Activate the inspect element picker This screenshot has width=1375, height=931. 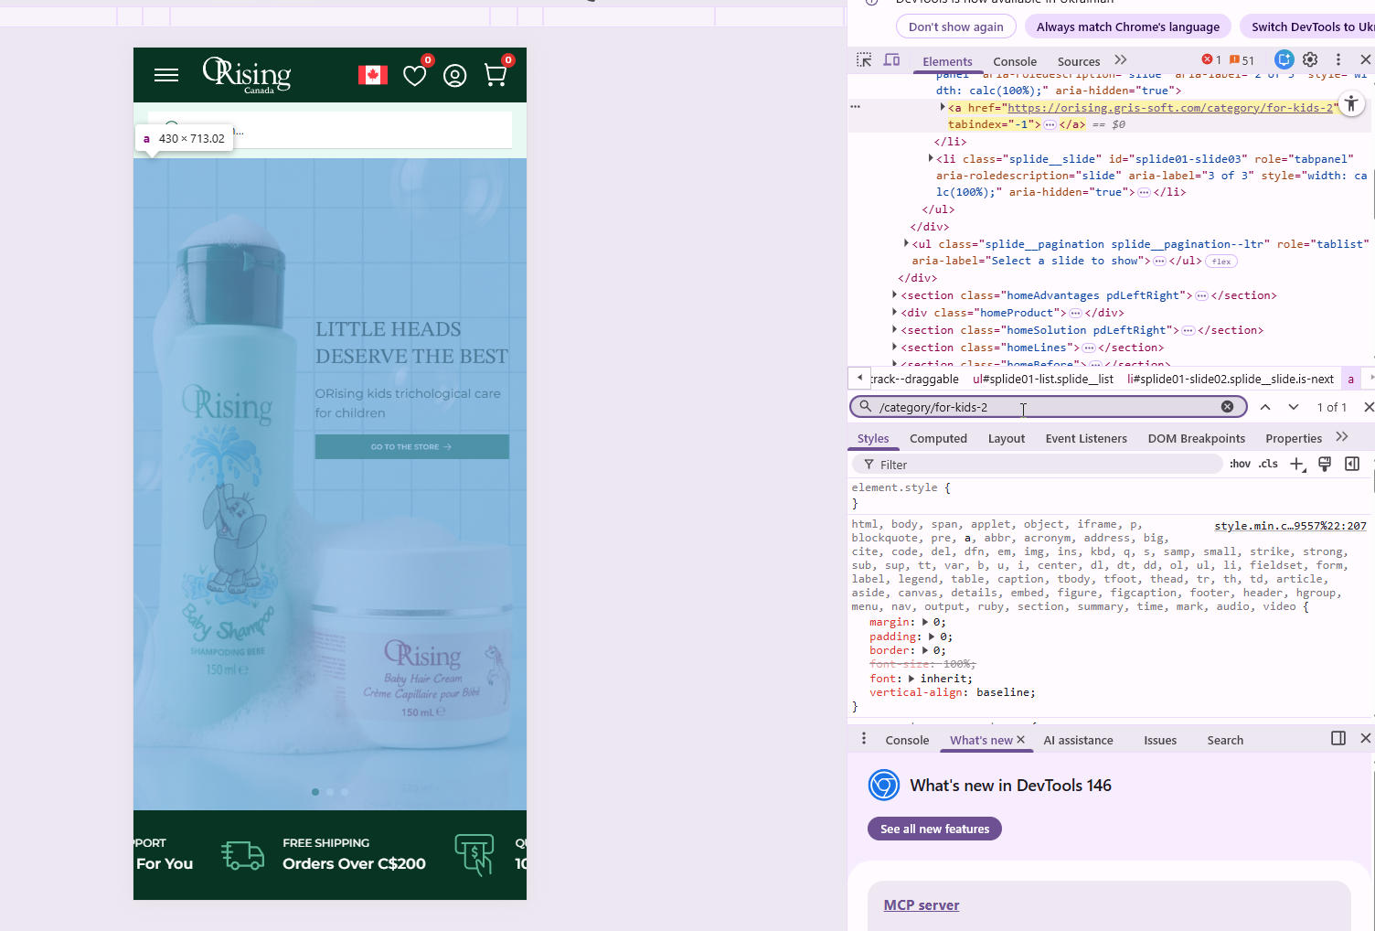tap(864, 60)
